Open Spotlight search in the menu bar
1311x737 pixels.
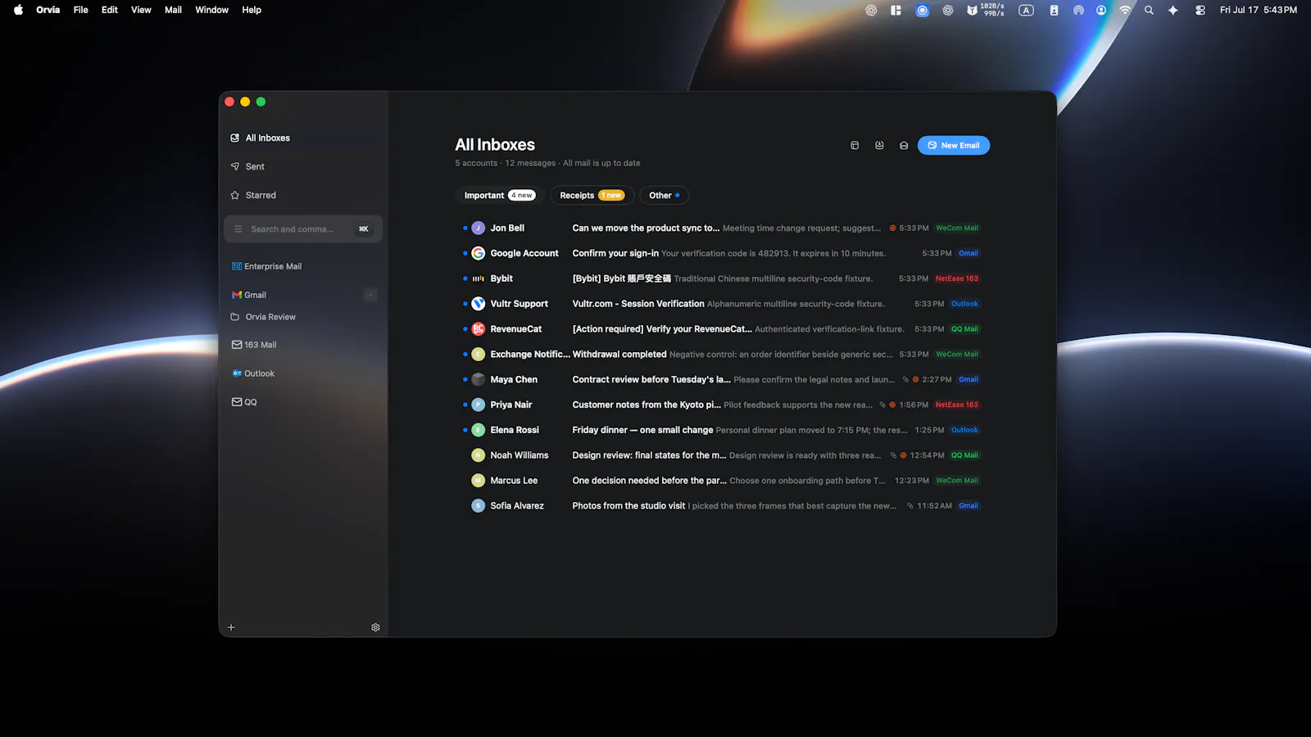pyautogui.click(x=1149, y=10)
